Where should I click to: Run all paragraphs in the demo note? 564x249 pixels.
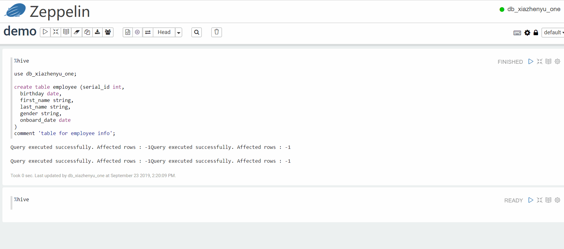click(x=45, y=32)
